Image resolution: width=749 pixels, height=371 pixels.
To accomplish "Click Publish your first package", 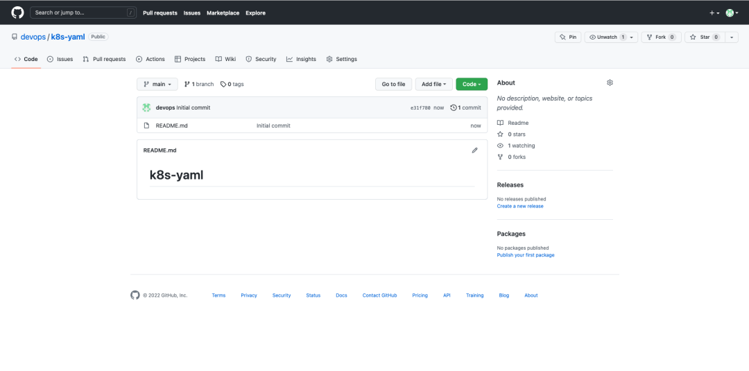I will [526, 255].
